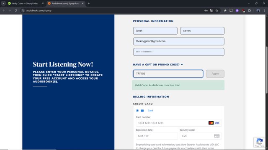Click the Card payment label
Screen dimensions: 268x150
[150, 110]
